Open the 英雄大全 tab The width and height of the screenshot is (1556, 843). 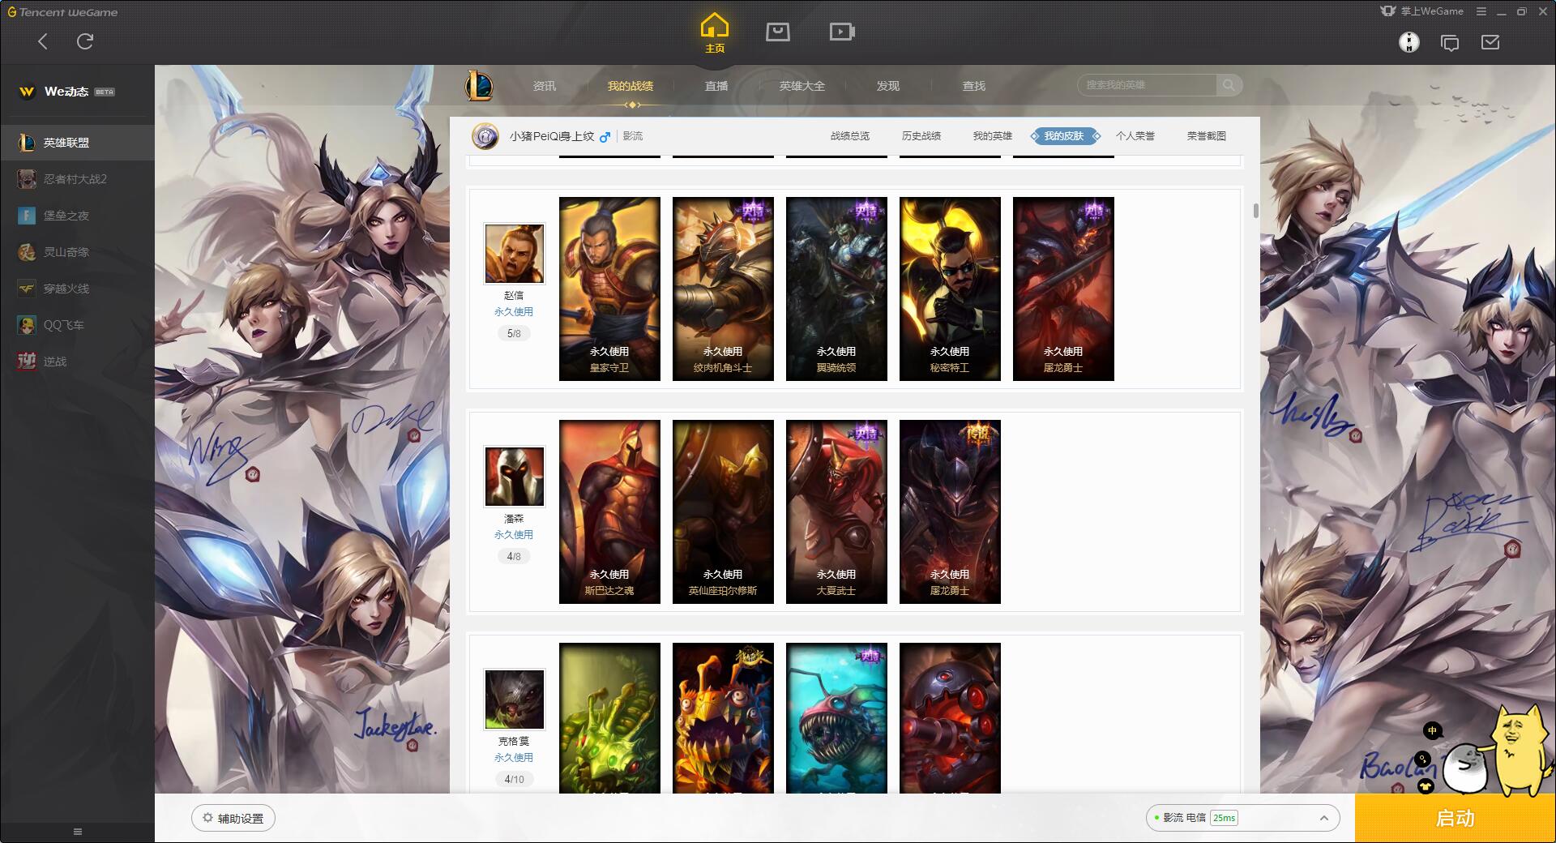pyautogui.click(x=802, y=86)
